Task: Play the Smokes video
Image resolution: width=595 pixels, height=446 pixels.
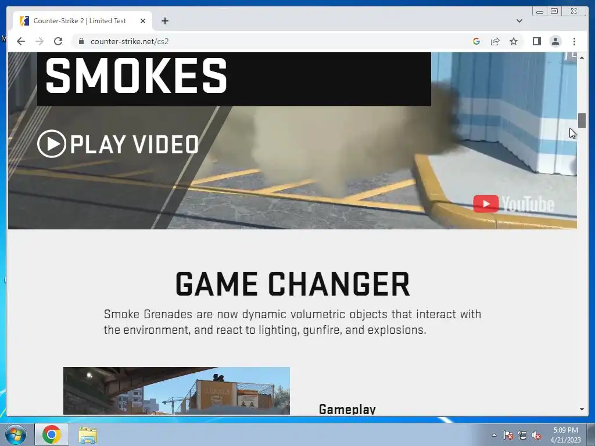Action: tap(118, 144)
